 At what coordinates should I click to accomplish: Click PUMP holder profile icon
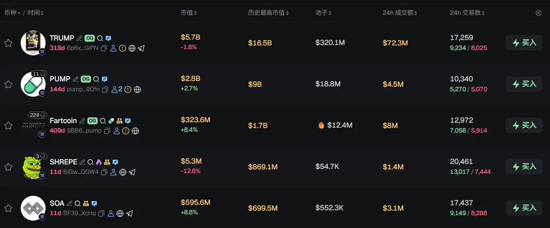(115, 90)
